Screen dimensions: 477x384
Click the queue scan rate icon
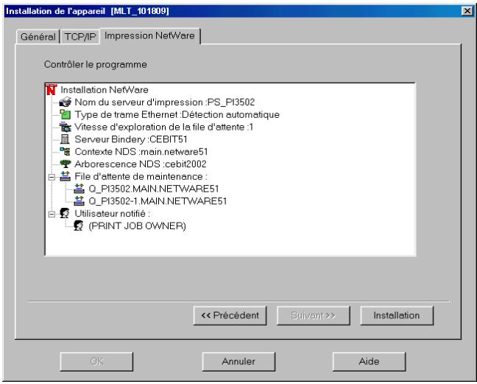(65, 127)
